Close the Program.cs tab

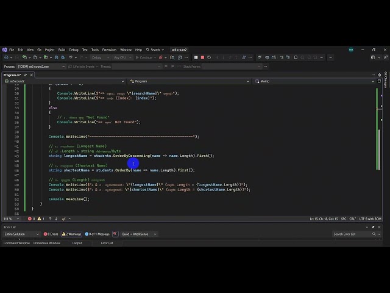click(32, 75)
